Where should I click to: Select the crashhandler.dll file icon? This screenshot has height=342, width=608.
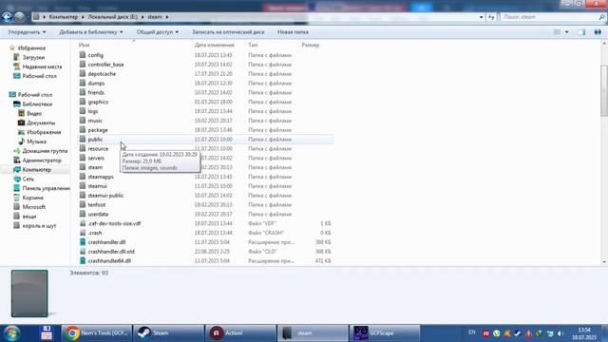click(x=83, y=242)
